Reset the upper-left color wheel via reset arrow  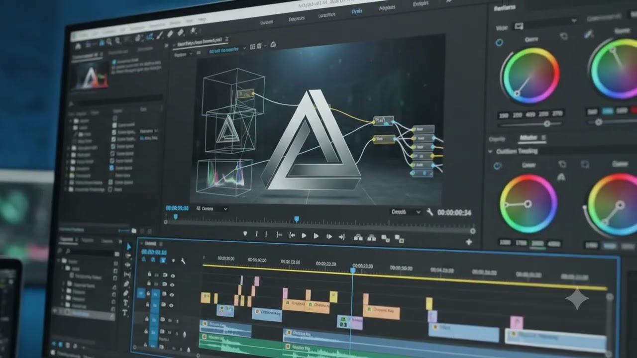pyautogui.click(x=563, y=36)
